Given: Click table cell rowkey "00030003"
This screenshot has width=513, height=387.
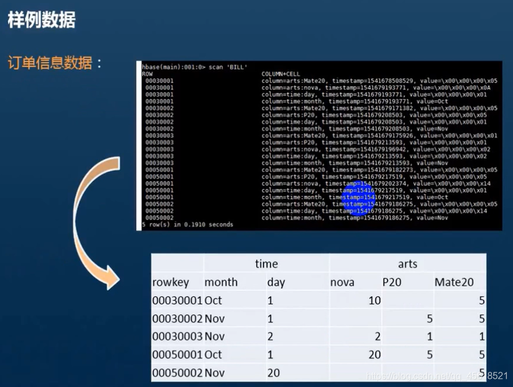Looking at the screenshot, I should [x=177, y=336].
